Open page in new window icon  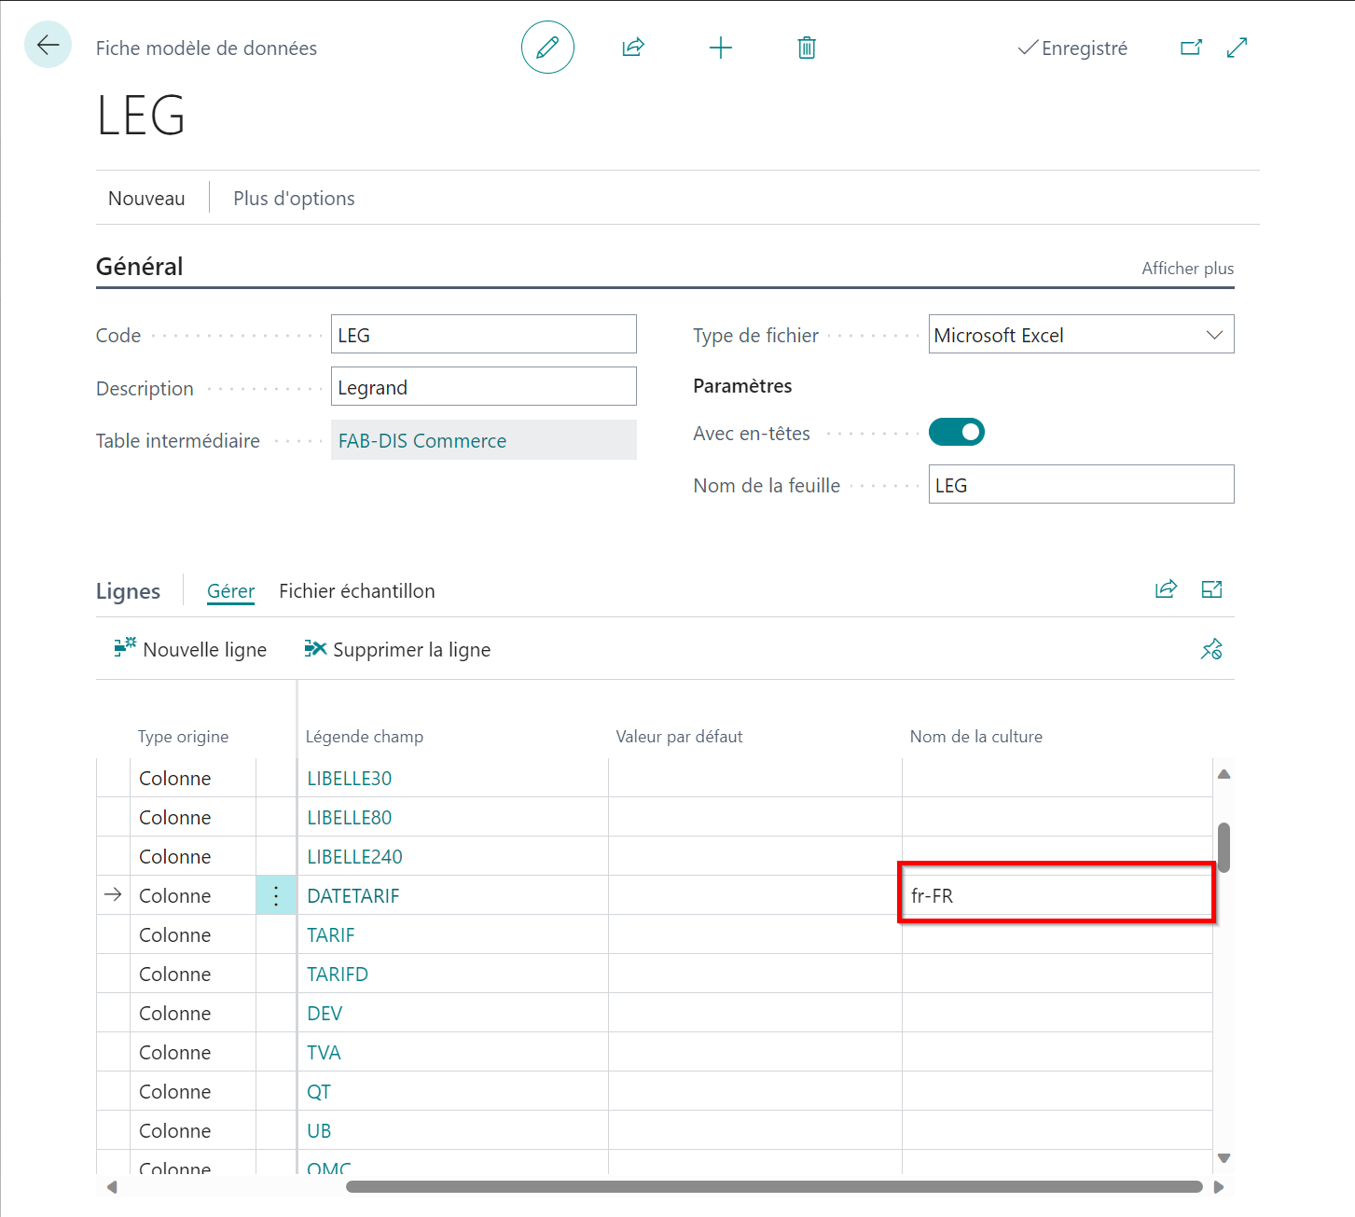click(x=1191, y=48)
